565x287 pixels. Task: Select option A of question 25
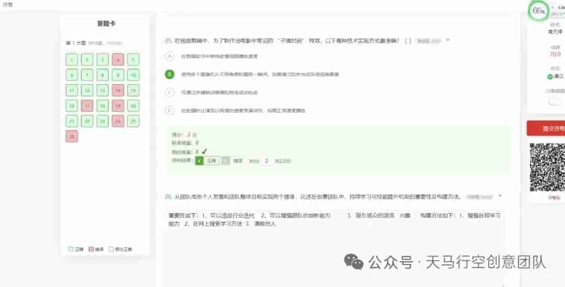[169, 56]
